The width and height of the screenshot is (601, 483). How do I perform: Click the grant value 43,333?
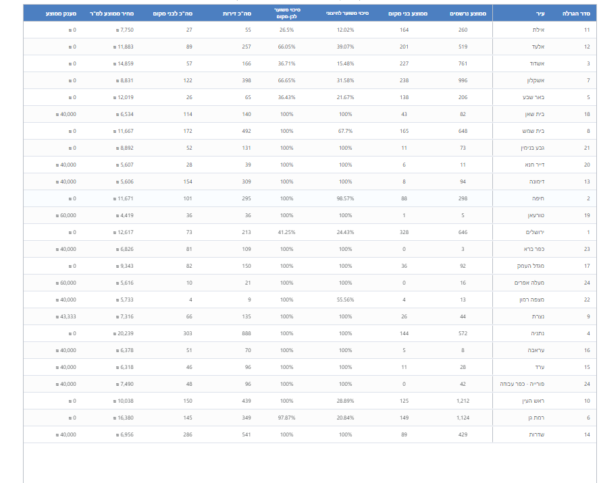(x=66, y=316)
